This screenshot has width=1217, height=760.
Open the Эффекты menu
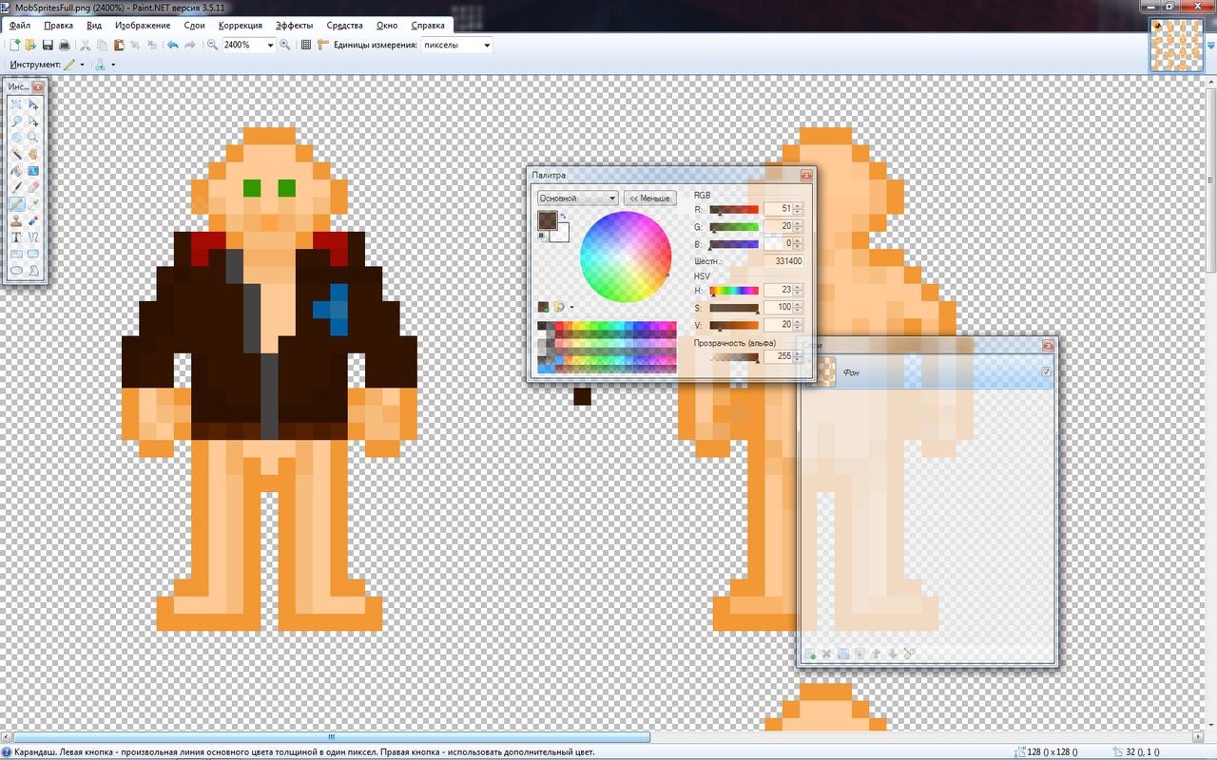294,25
